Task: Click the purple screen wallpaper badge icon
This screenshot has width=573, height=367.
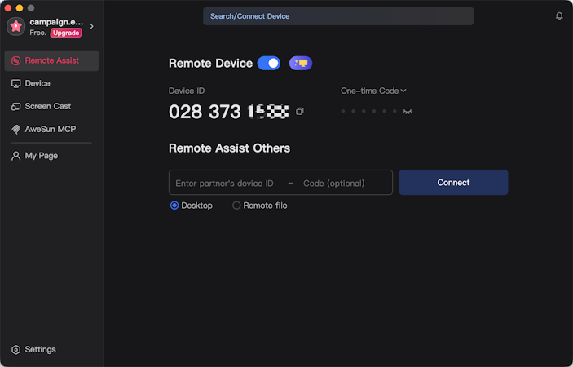Action: pyautogui.click(x=301, y=64)
